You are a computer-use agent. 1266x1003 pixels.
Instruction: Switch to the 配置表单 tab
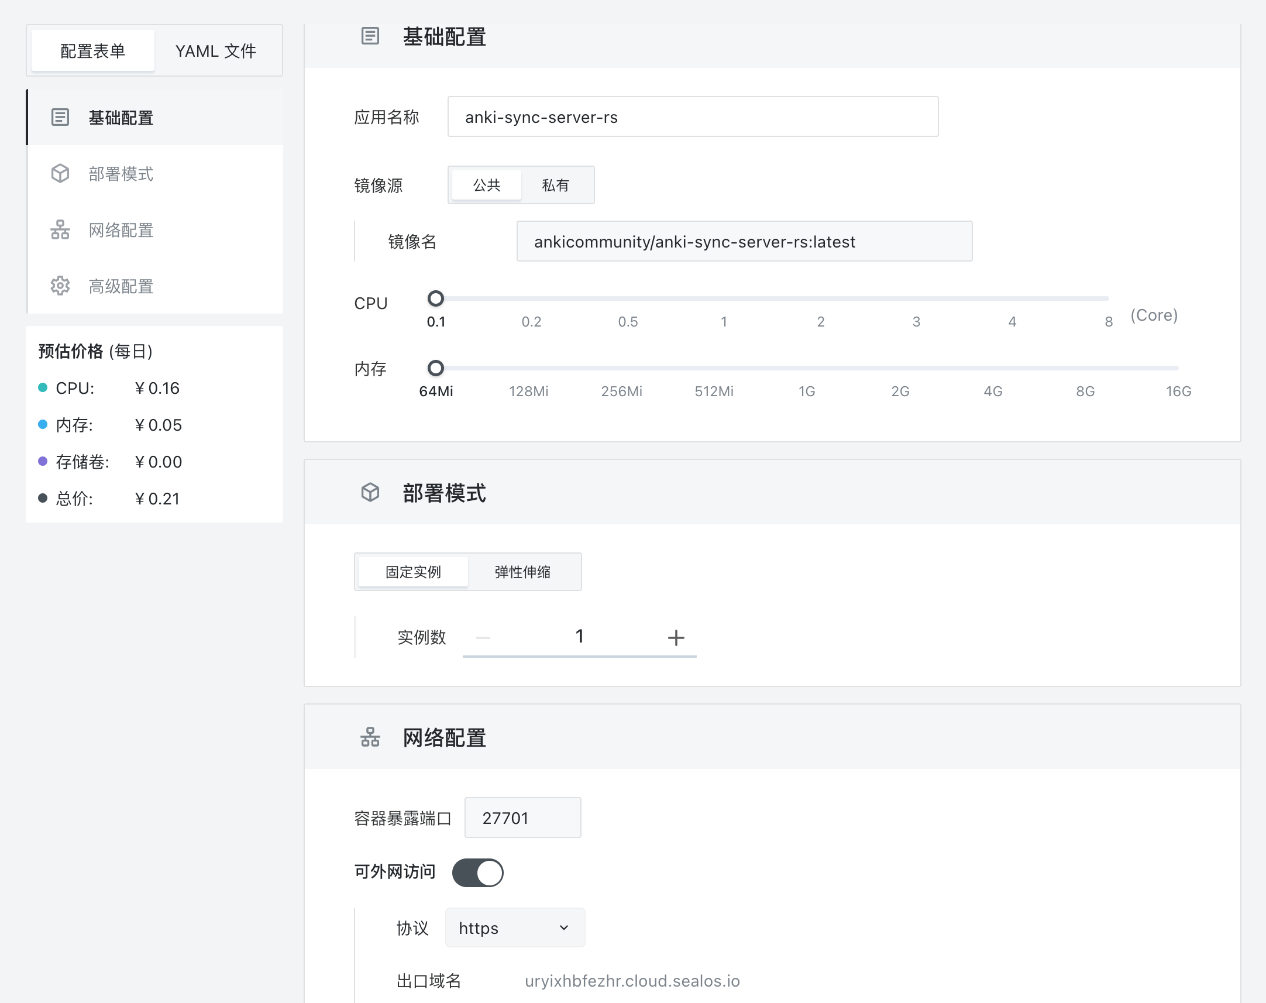[93, 51]
